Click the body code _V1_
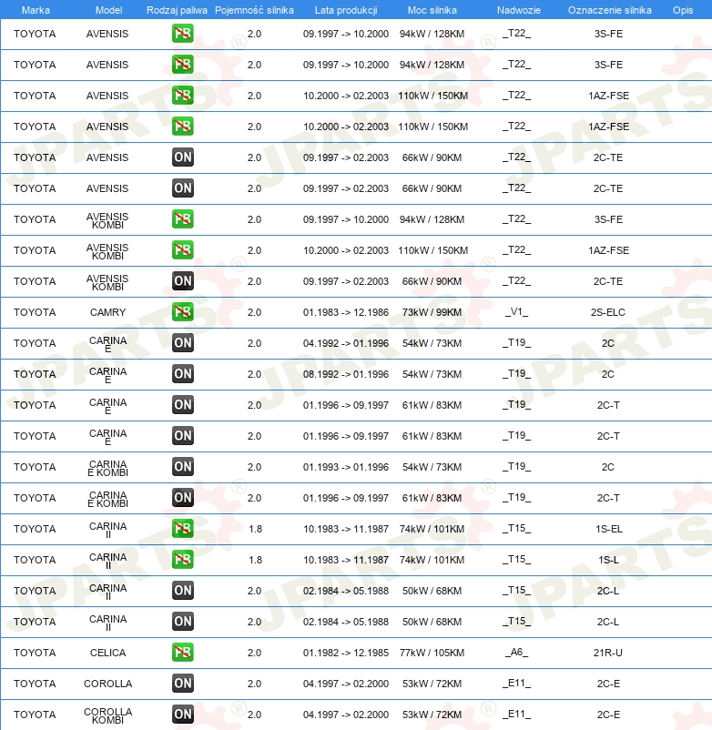The width and height of the screenshot is (712, 730). (x=516, y=312)
